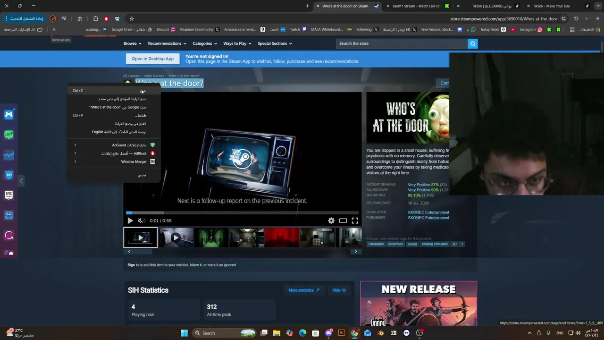
Task: Open Windows Start menu
Action: coord(185,333)
